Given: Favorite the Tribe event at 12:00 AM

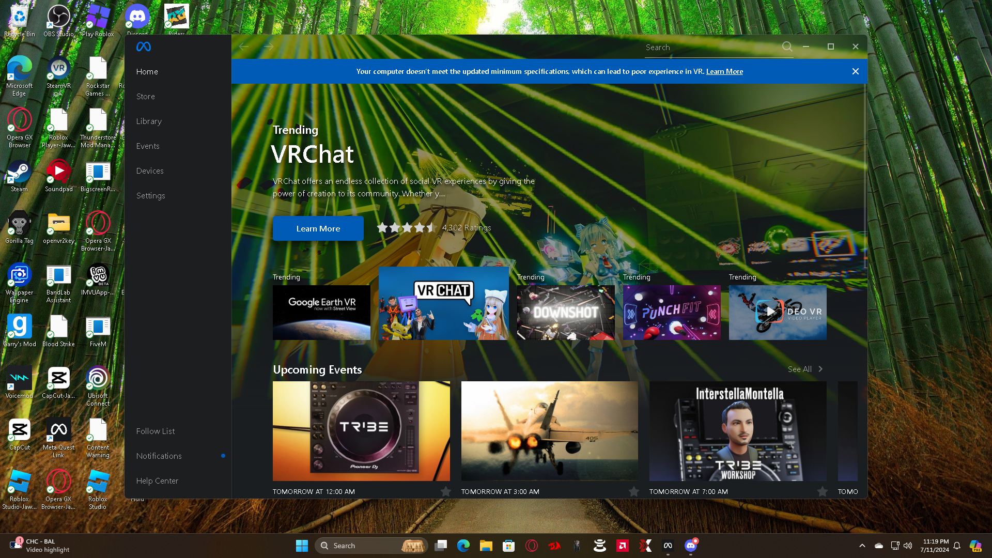Looking at the screenshot, I should point(445,492).
